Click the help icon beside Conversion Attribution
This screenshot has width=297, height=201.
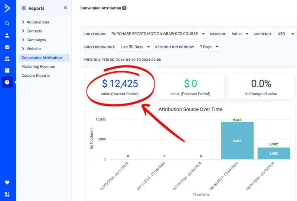tap(124, 8)
